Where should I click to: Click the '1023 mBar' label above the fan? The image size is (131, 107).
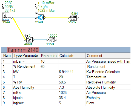46,10
